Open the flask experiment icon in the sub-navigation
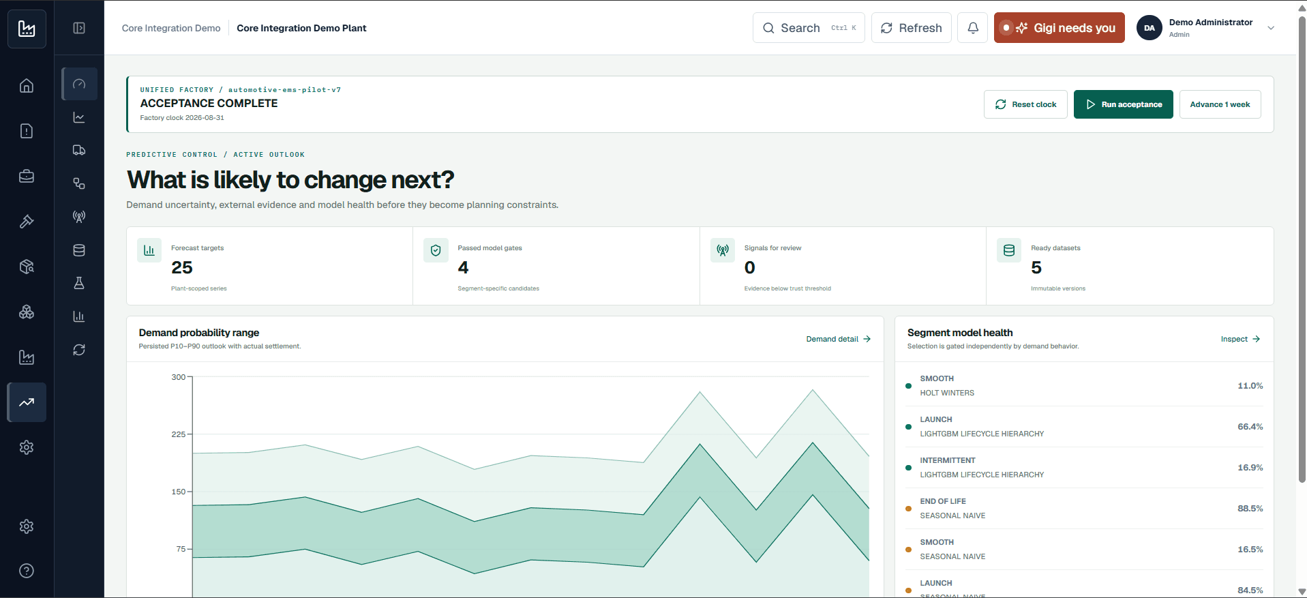Image resolution: width=1307 pixels, height=598 pixels. [x=79, y=283]
